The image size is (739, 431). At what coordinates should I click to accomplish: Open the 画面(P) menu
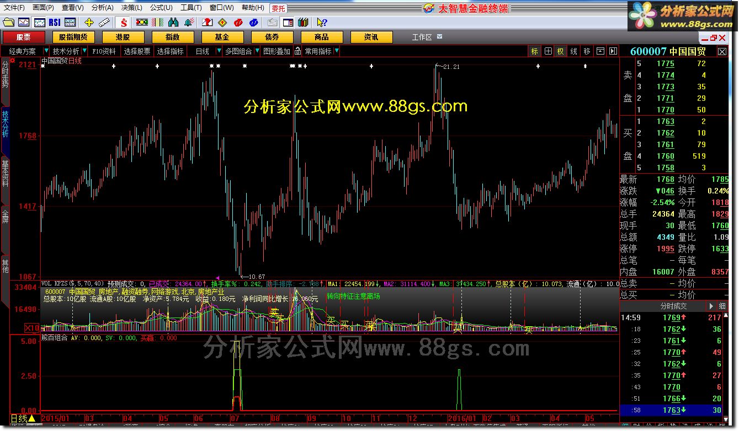(x=43, y=8)
